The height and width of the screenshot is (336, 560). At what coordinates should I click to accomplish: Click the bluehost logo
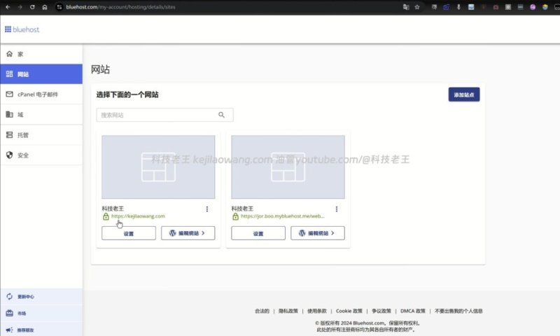[22, 29]
